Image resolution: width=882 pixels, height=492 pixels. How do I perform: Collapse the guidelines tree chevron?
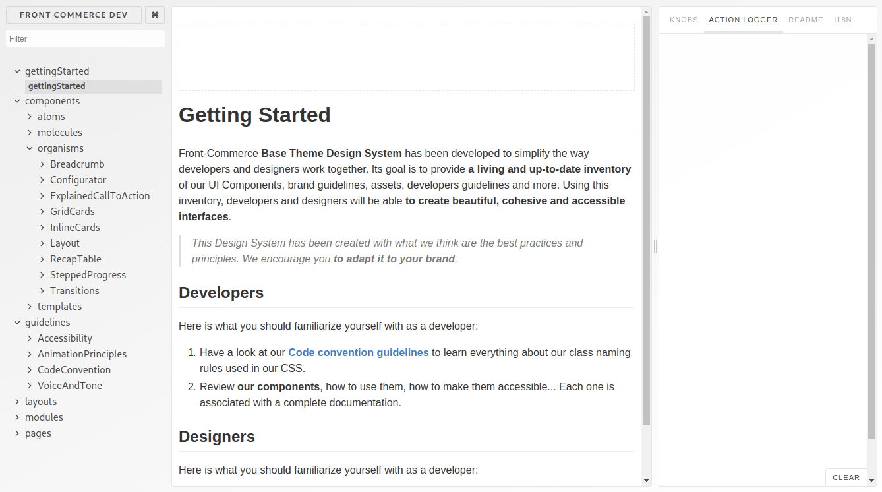click(17, 323)
